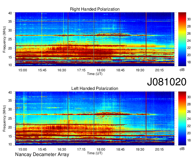The width and height of the screenshot is (194, 158).
Task: Click 16:30 time tick of Right Handed plot
Action: click(x=62, y=70)
